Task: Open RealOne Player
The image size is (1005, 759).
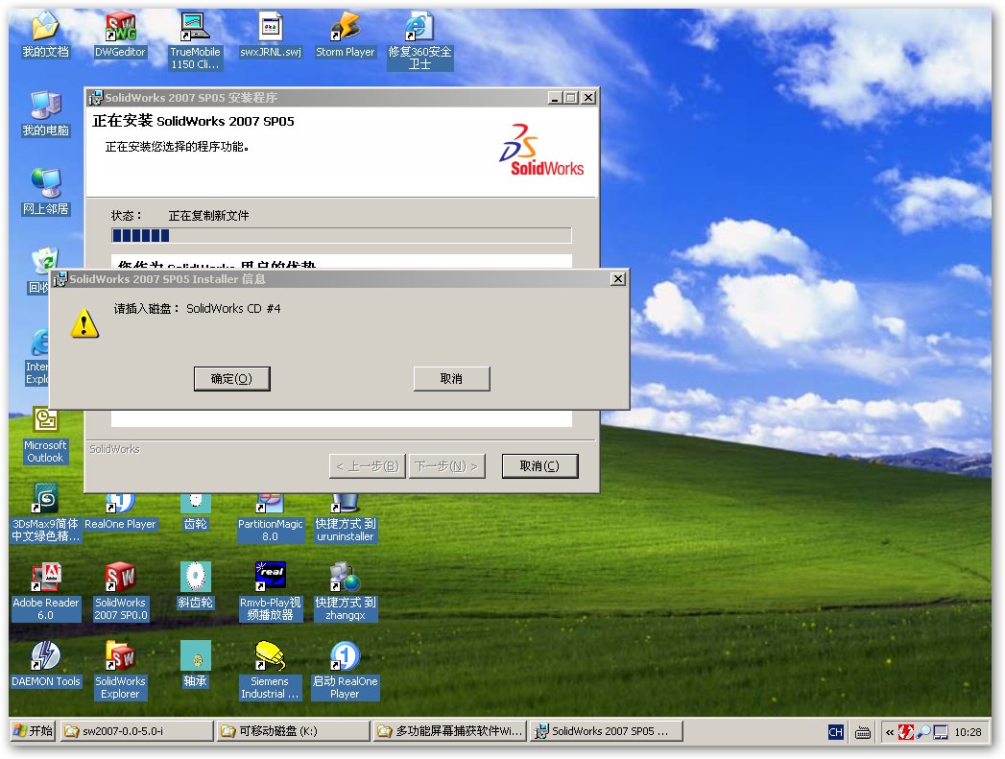Action: coord(120,504)
